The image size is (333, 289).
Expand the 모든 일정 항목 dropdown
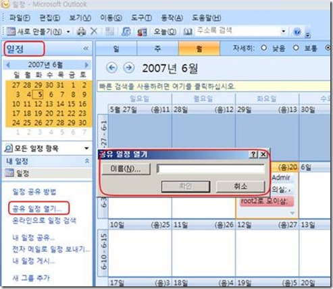pyautogui.click(x=86, y=149)
